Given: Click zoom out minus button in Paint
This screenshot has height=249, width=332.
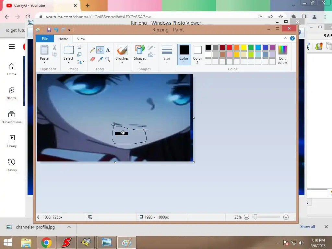Looking at the screenshot, I should pos(246,217).
